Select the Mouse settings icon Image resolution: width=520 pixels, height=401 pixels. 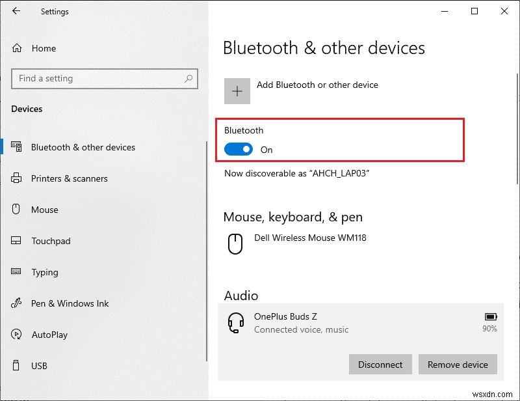16,210
